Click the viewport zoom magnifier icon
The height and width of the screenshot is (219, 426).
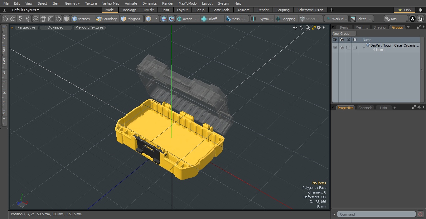pyautogui.click(x=307, y=28)
